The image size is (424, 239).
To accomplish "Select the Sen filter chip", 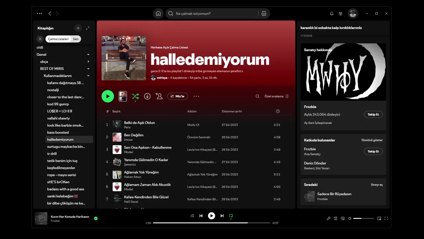I will point(76,39).
